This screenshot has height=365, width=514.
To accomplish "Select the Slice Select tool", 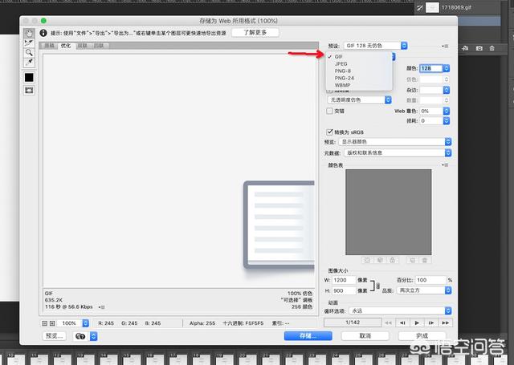I will [29, 43].
